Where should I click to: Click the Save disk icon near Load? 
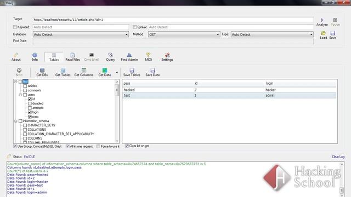(333, 33)
